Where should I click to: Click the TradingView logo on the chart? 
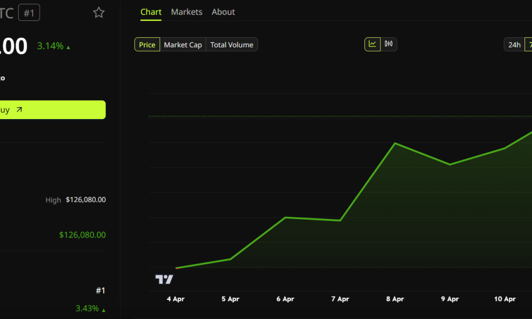[x=164, y=280]
